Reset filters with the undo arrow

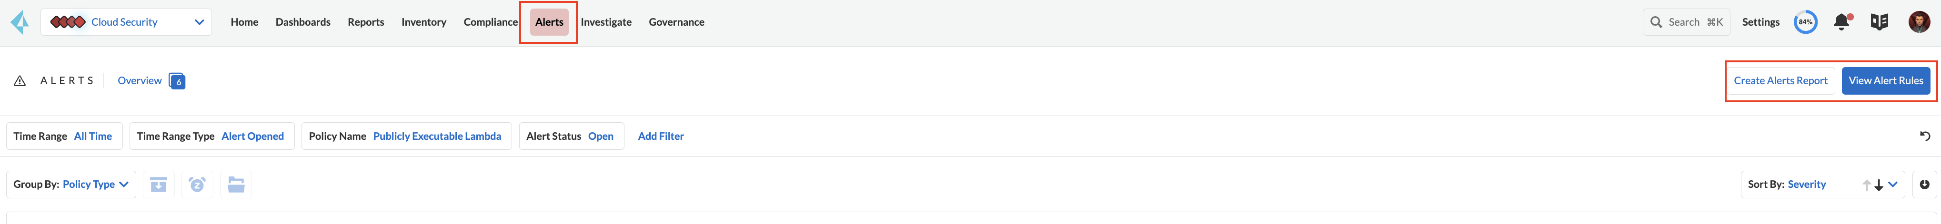pos(1924,136)
